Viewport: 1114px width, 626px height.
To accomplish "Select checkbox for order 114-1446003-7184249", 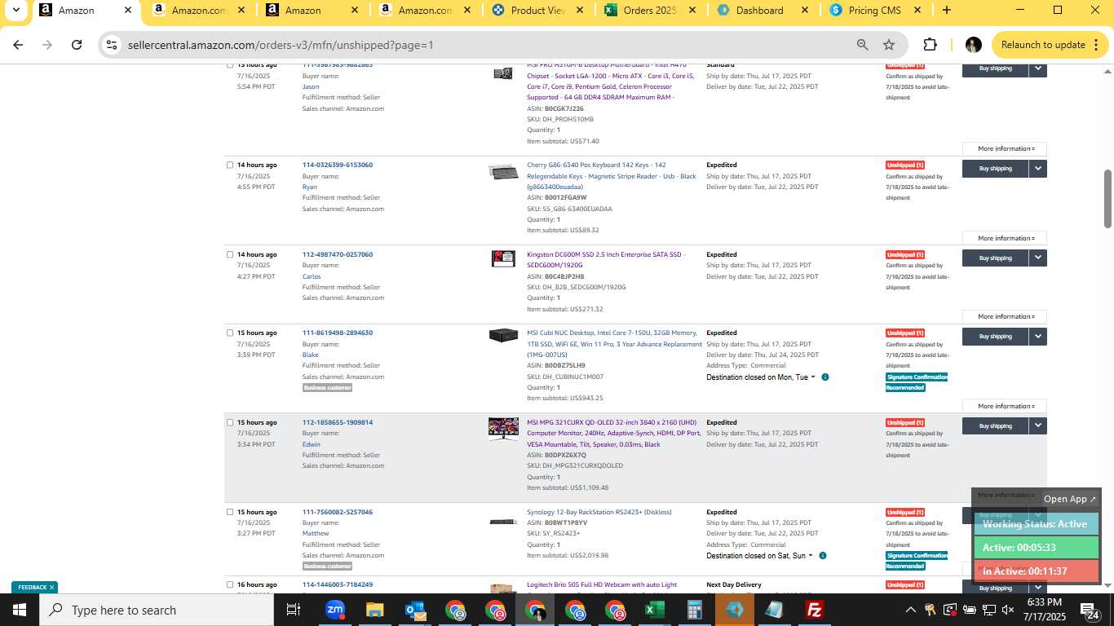I will point(230,584).
